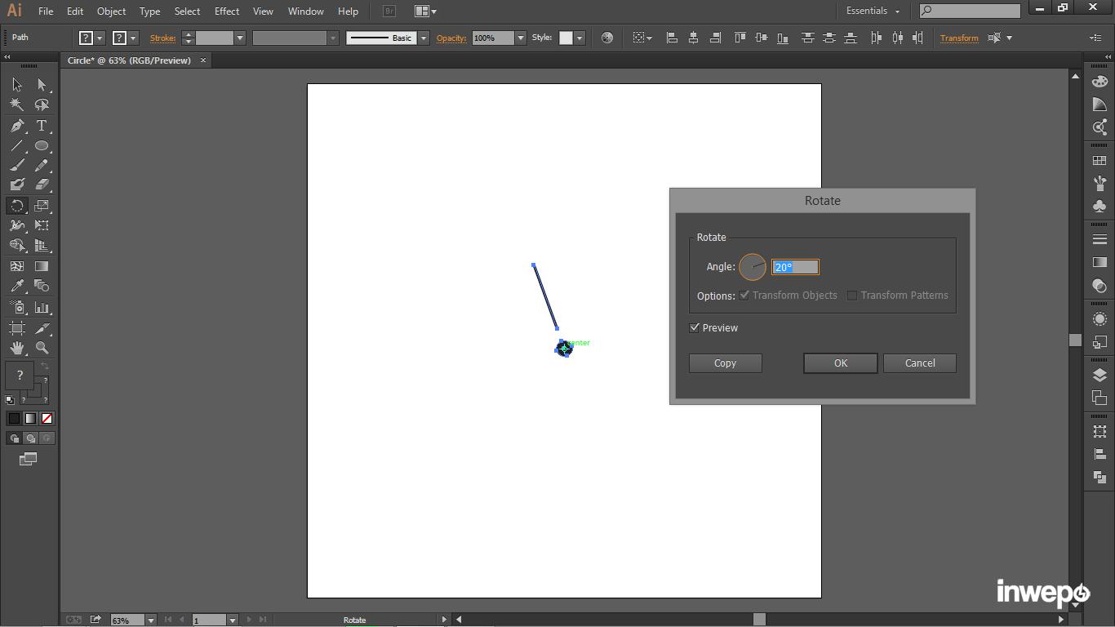1115x627 pixels.
Task: Toggle Transform Patterns checkbox
Action: (x=852, y=296)
